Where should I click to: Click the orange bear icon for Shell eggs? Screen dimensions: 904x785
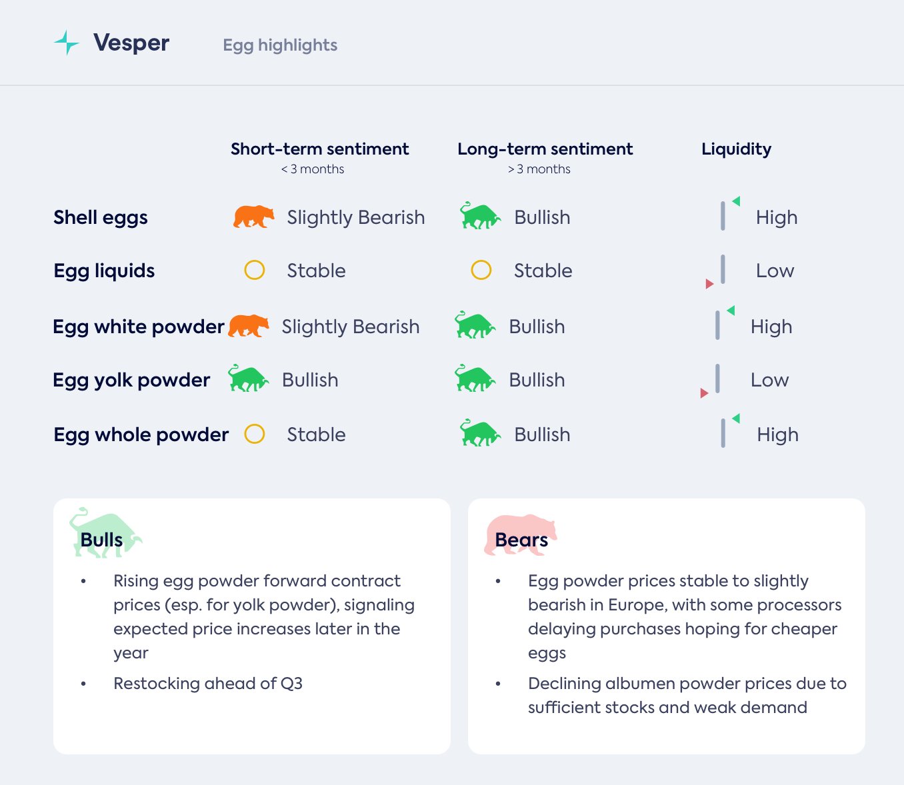(253, 217)
